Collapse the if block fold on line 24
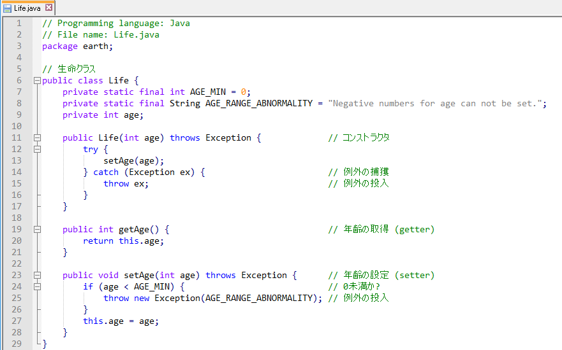Screen dimensions: 562x350 (37, 286)
